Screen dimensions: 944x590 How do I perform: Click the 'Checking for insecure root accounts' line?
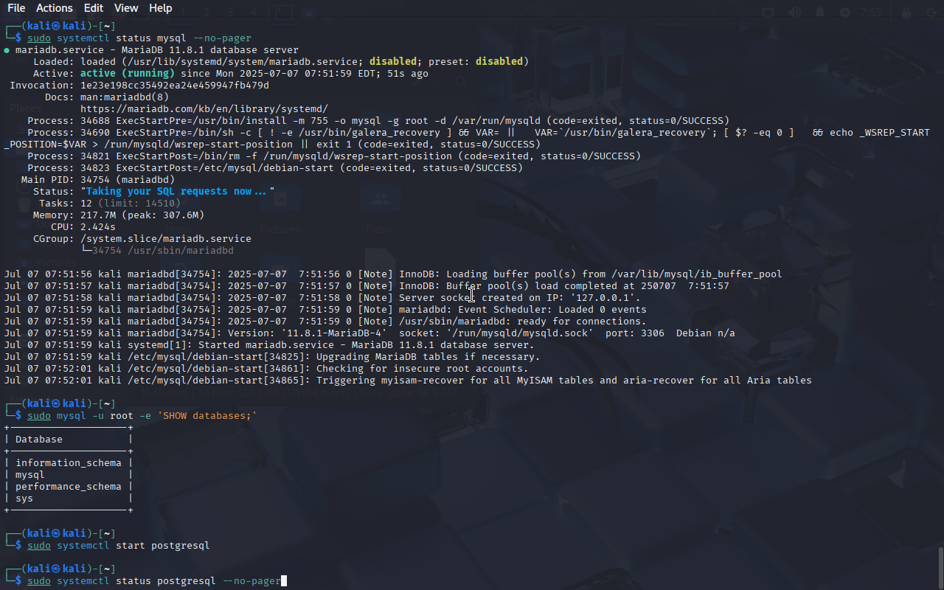tap(266, 369)
